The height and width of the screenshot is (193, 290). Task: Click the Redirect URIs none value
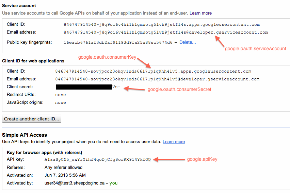61,95
